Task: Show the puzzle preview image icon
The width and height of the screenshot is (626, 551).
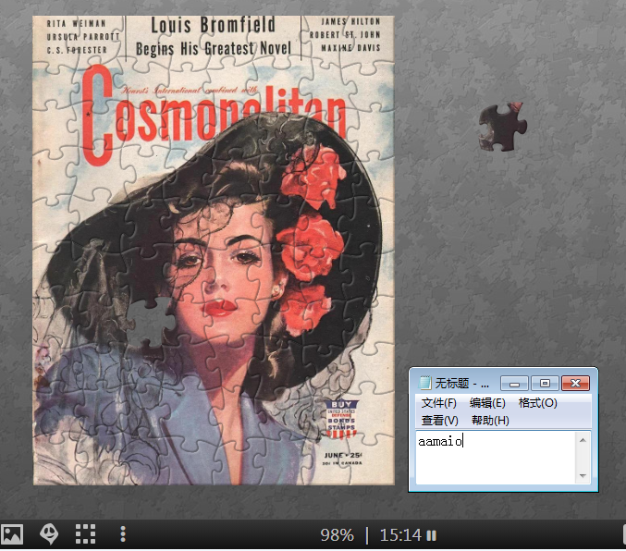Action: tap(12, 533)
